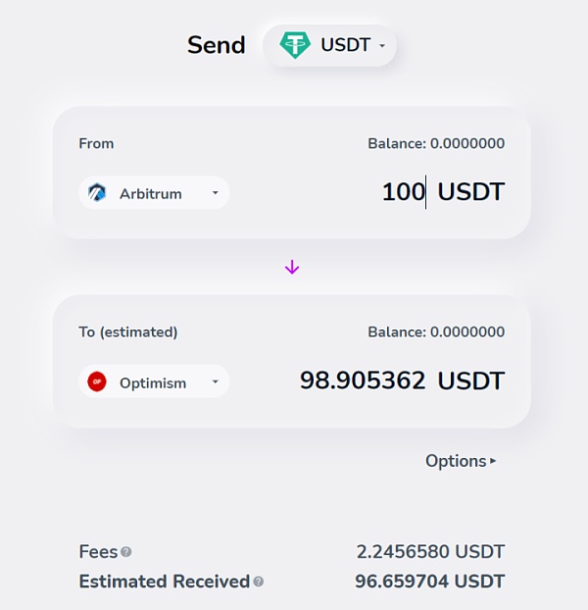The width and height of the screenshot is (588, 610).
Task: Click the Estimated Received question mark icon
Action: 259,582
